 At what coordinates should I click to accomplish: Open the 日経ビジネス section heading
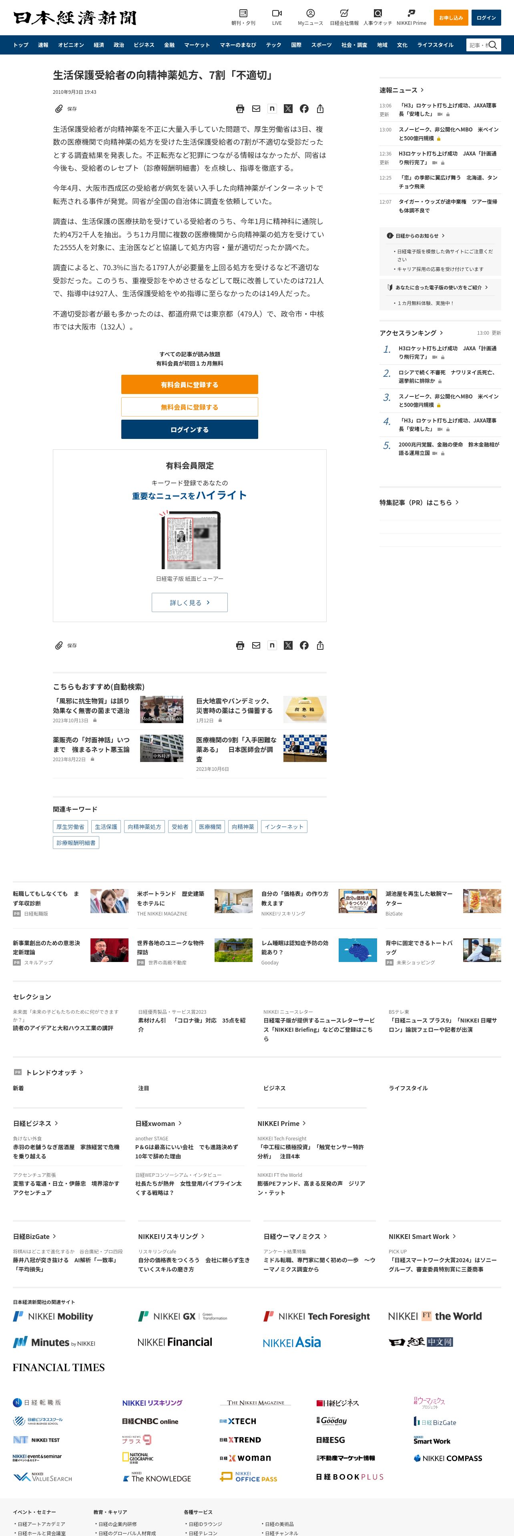pos(36,1123)
